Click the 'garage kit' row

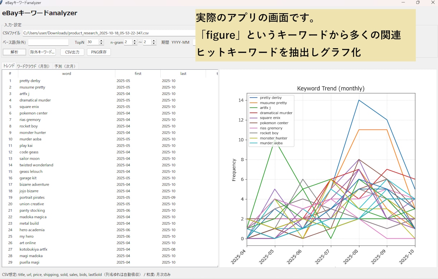click(110, 178)
